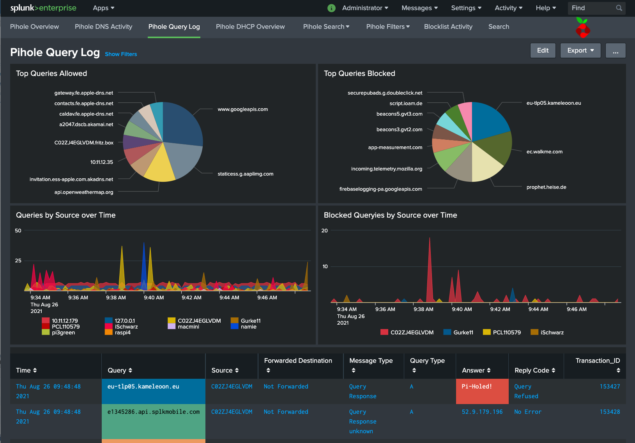Viewport: 635px width, 443px height.
Task: Click prophet.heise.de pie label
Action: (x=546, y=187)
